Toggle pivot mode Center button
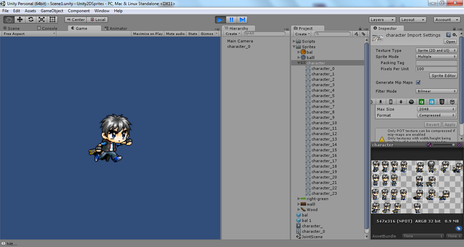 [x=75, y=20]
